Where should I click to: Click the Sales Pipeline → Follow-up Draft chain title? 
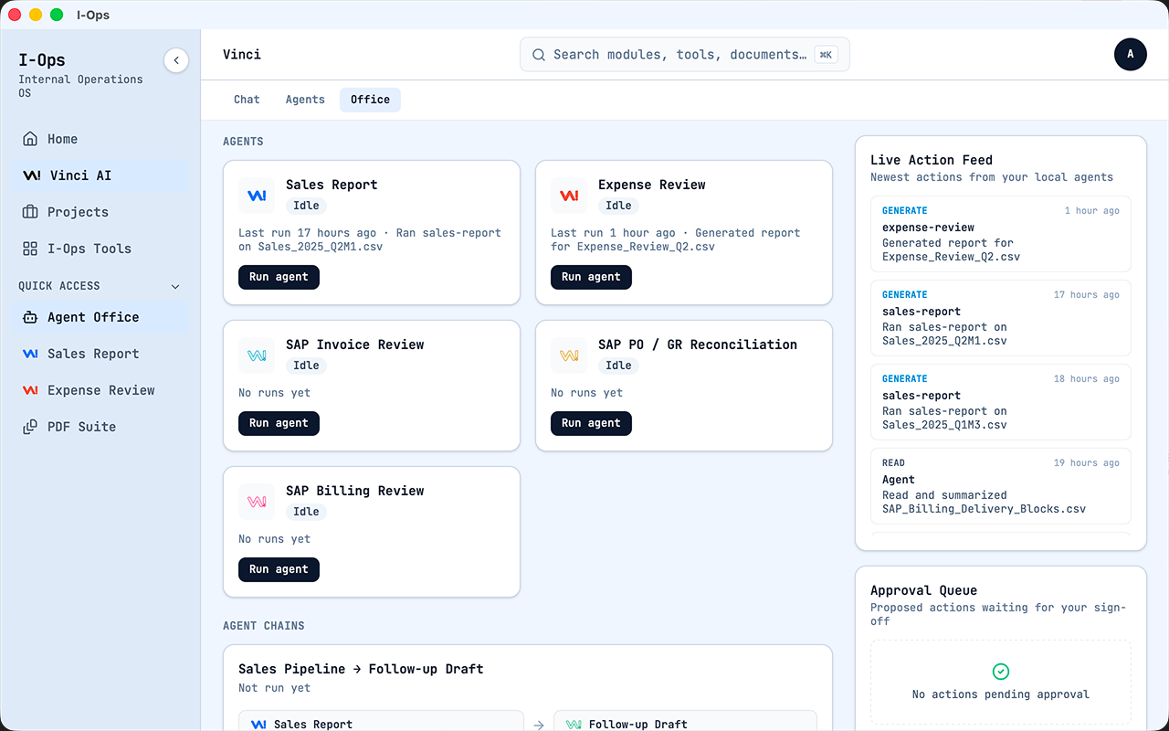point(361,669)
